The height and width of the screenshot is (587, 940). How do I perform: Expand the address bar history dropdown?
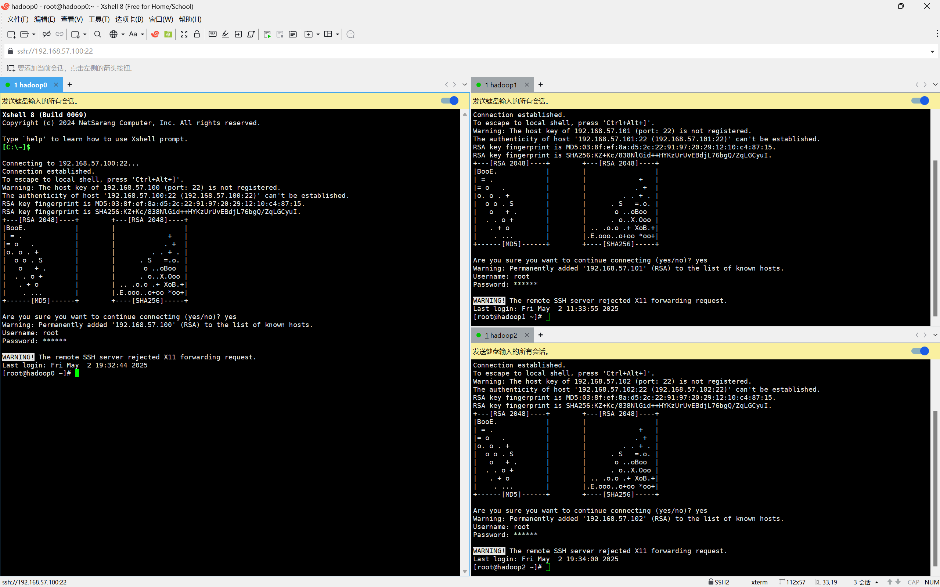[x=932, y=51]
